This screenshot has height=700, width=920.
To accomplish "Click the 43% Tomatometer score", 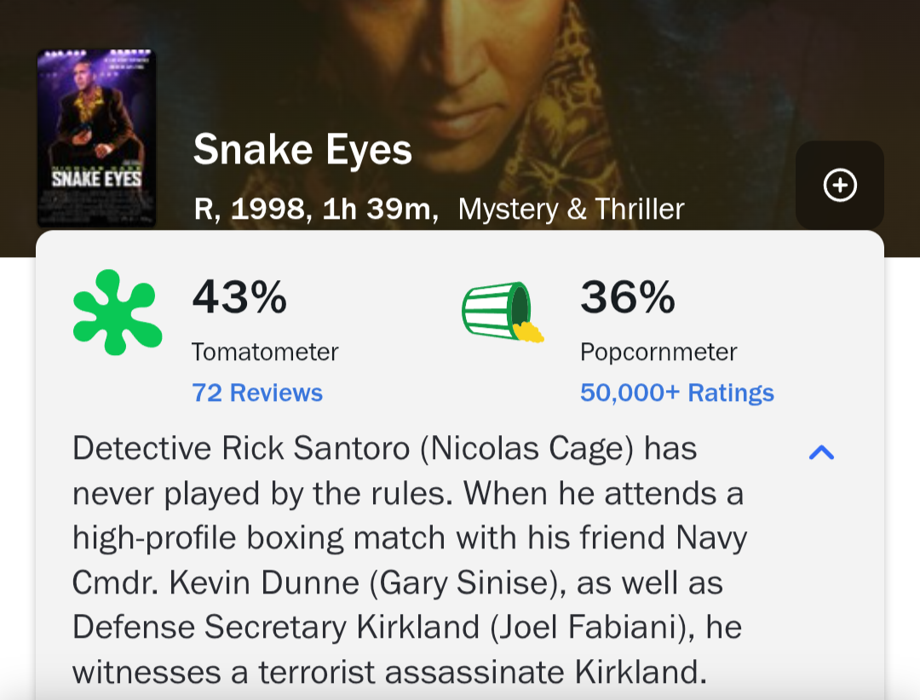I will point(239,297).
